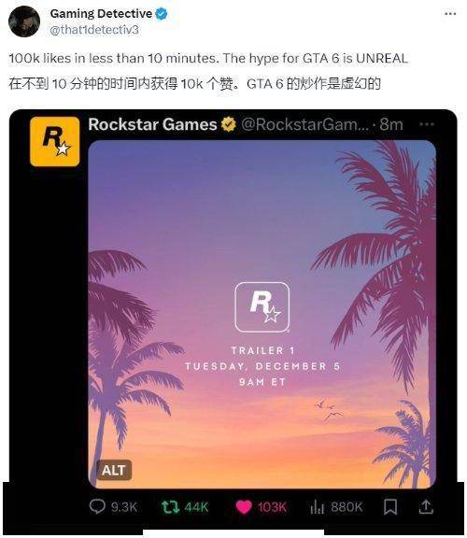Click the share upload arrow icon
This screenshot has height=538, width=467.
pyautogui.click(x=426, y=507)
